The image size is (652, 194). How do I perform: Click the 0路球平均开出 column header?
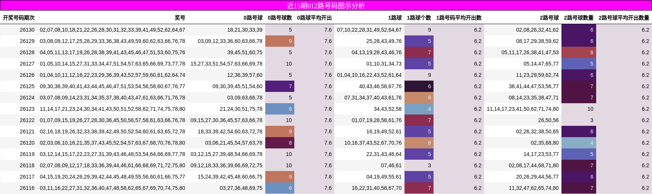point(314,18)
